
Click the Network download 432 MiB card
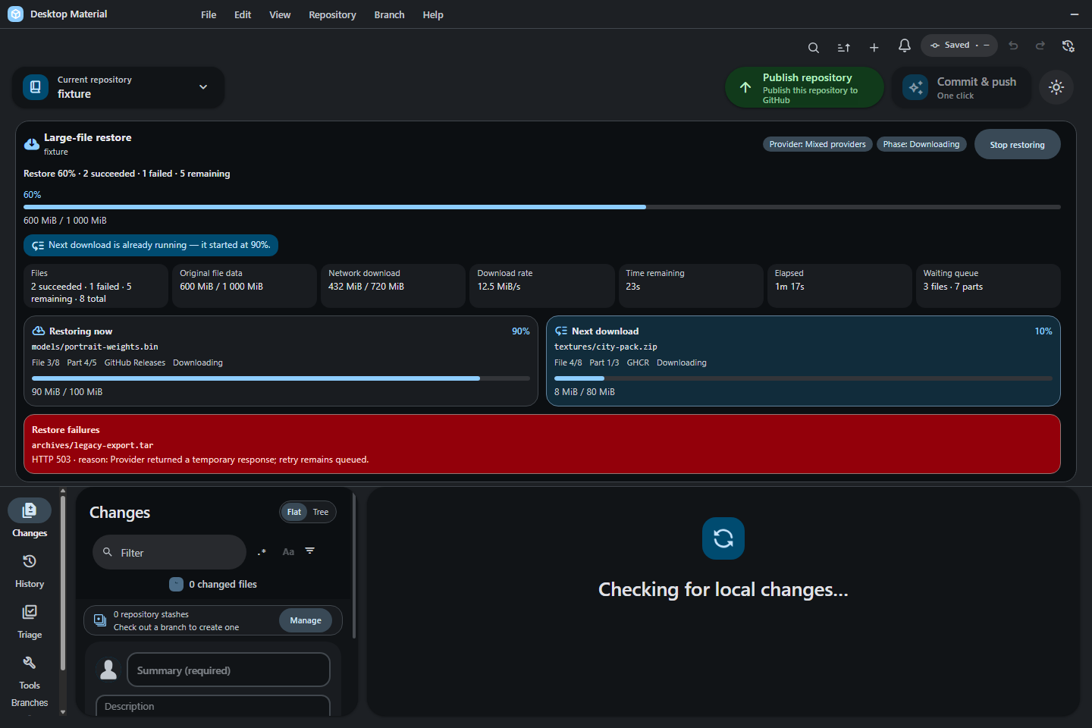pyautogui.click(x=394, y=286)
